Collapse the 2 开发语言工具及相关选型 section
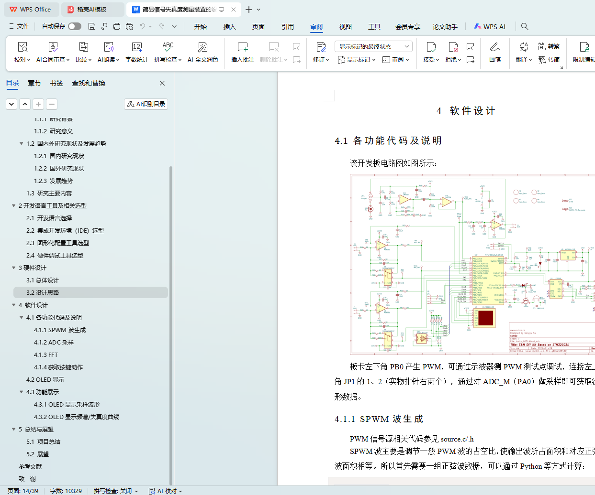Screen dimensions: 595x495 click(13, 206)
